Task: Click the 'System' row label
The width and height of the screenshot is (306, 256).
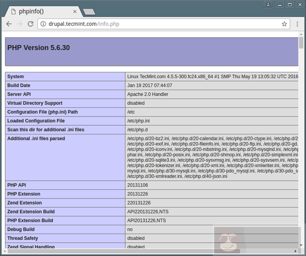Action: pos(15,76)
